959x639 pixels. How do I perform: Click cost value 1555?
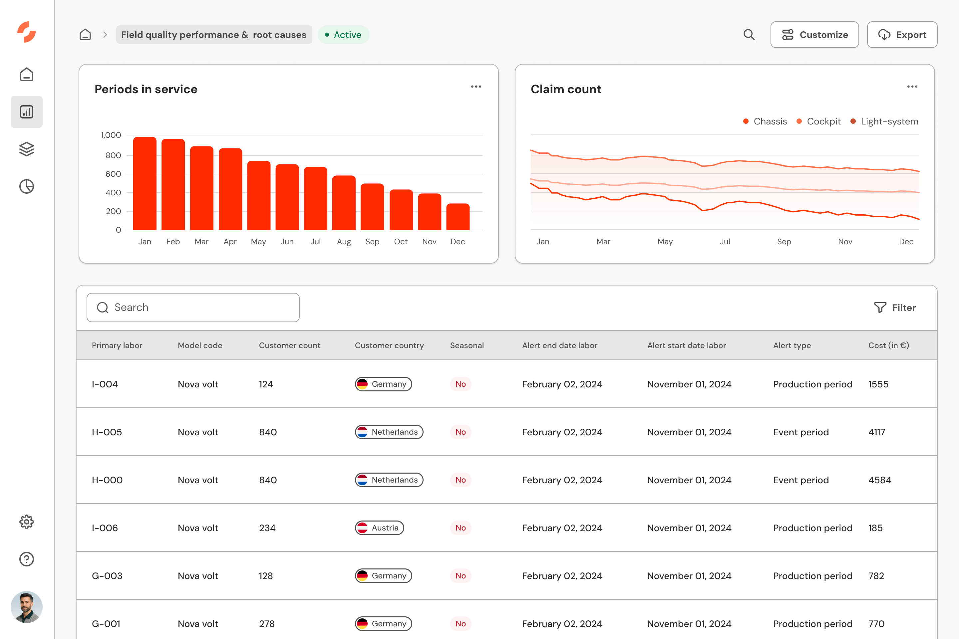click(x=878, y=384)
